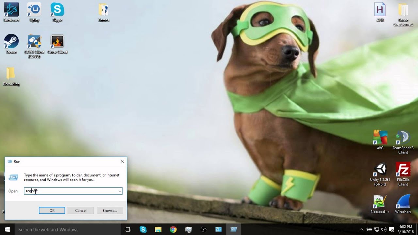Click Cancel in the Run dialog
This screenshot has width=418, height=235.
click(x=81, y=211)
